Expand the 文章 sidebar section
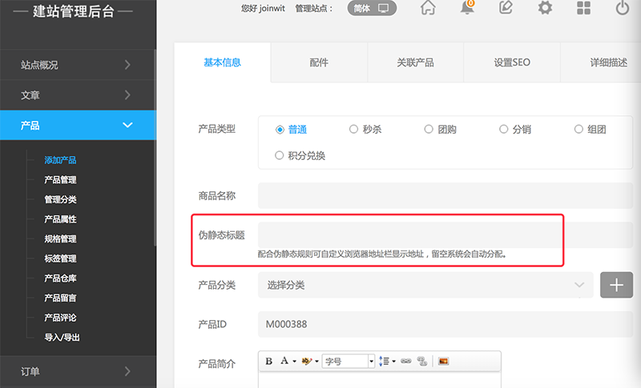Image resolution: width=641 pixels, height=388 pixels. tap(78, 95)
